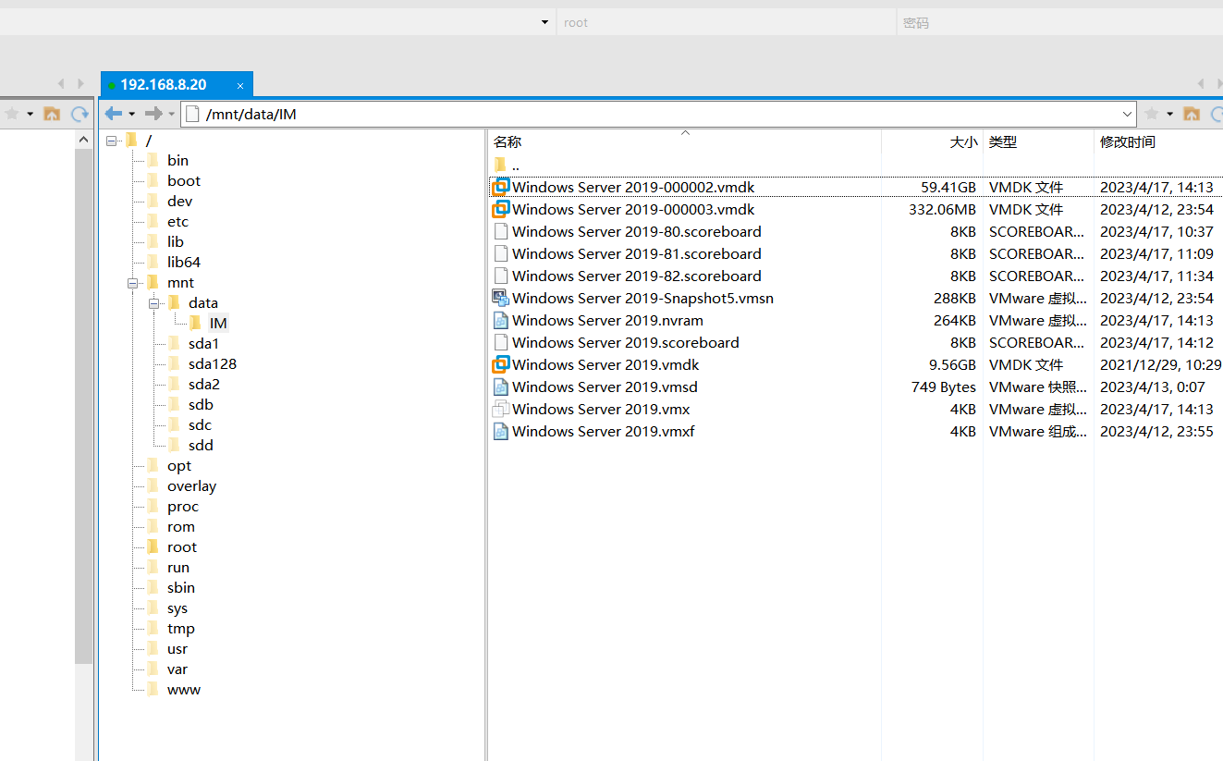Select file name Windows Server 2019-Snapshot5.vmsn
The height and width of the screenshot is (761, 1223).
coord(642,298)
